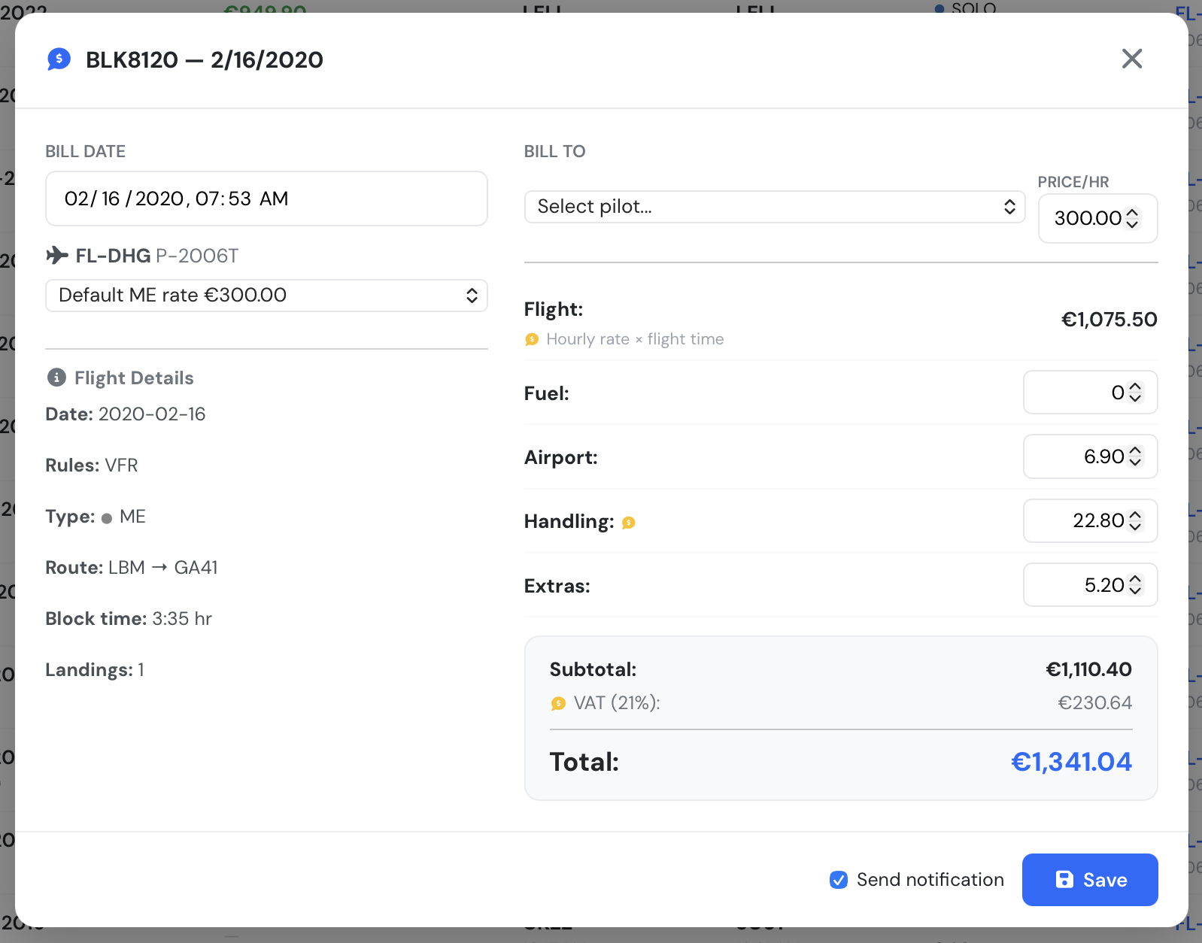Click the airplane icon beside FL-DHG

pos(57,256)
